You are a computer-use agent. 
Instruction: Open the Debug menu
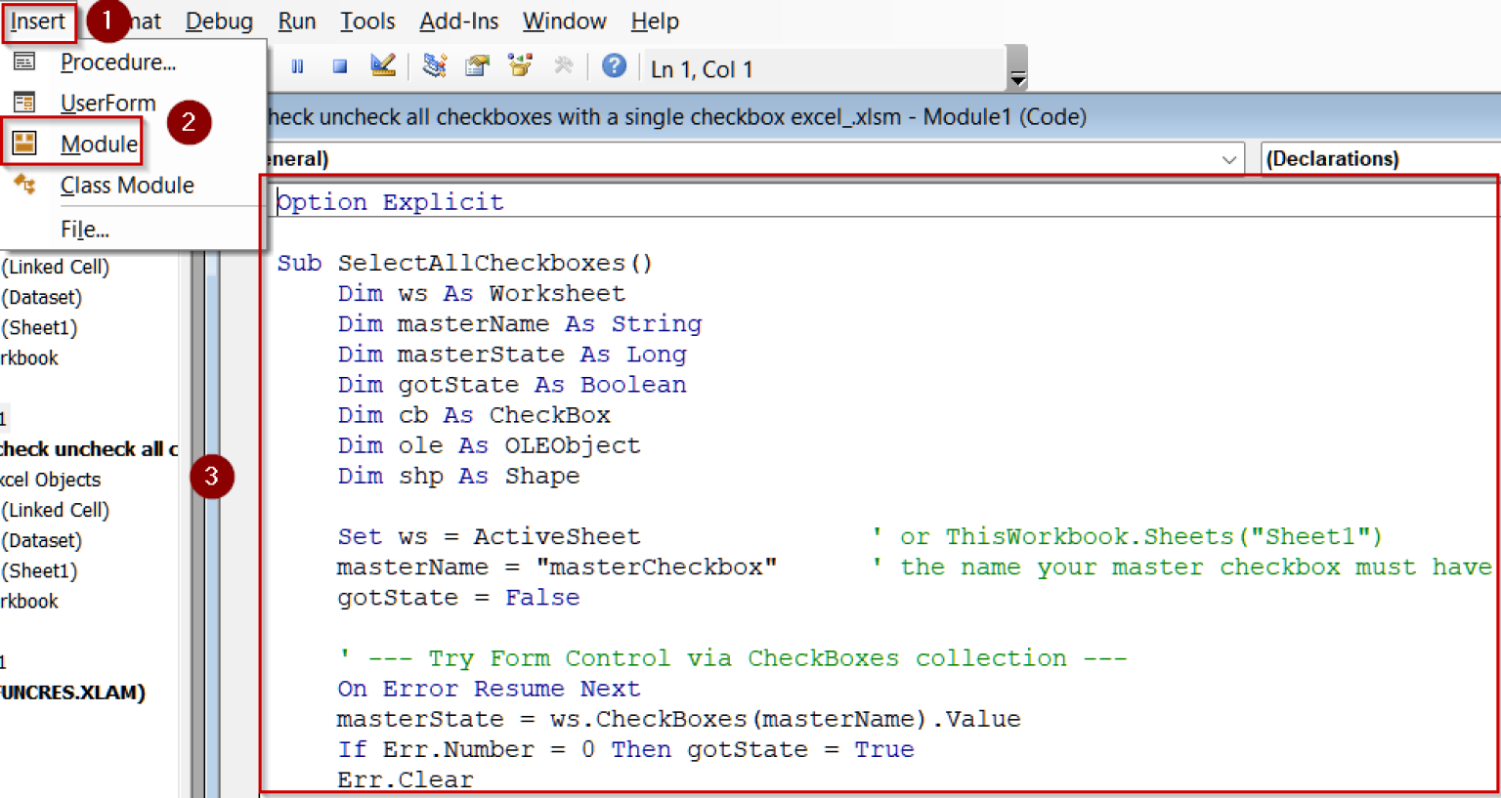(x=219, y=21)
